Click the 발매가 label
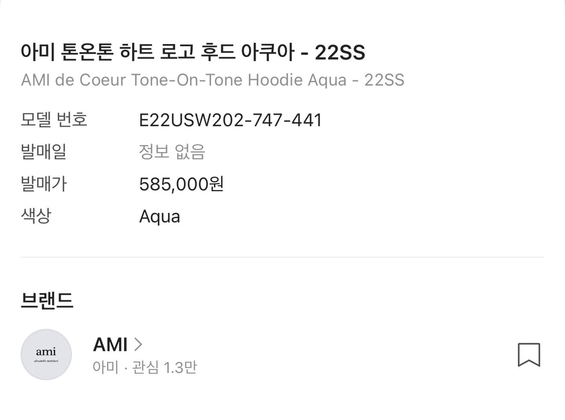Screen dimensions: 565x420 [44, 184]
